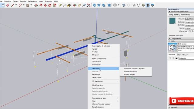Image resolution: width=194 pixels, height=109 pixels.
Task: Open the Line tool dropdown arrow
Action: tap(16, 5)
